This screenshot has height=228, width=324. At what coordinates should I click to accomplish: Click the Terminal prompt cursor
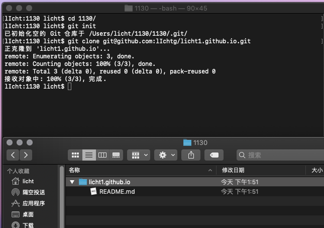point(70,87)
